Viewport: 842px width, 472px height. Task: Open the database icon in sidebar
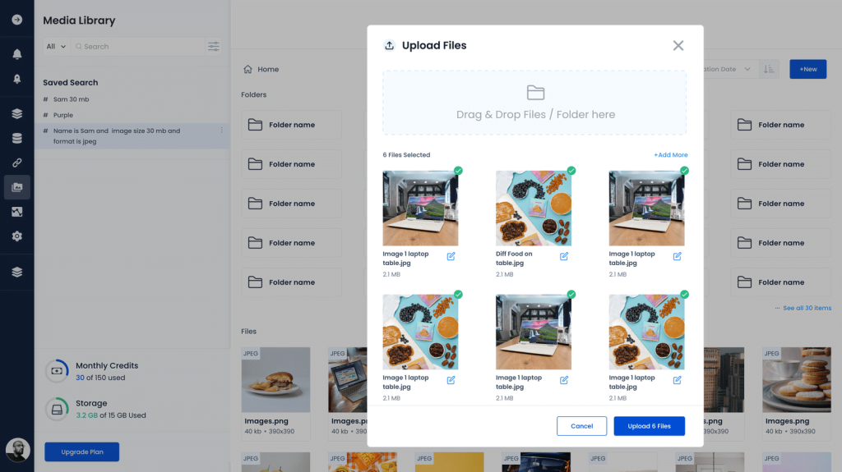click(x=17, y=139)
